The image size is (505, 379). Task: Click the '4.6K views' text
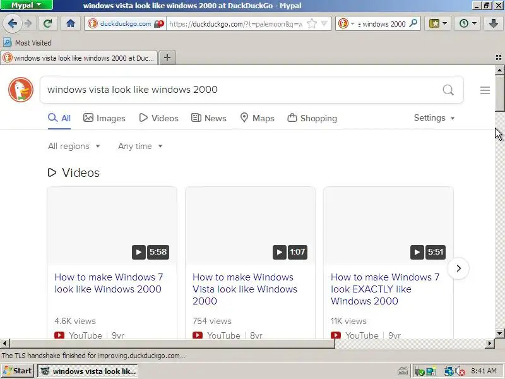point(75,322)
